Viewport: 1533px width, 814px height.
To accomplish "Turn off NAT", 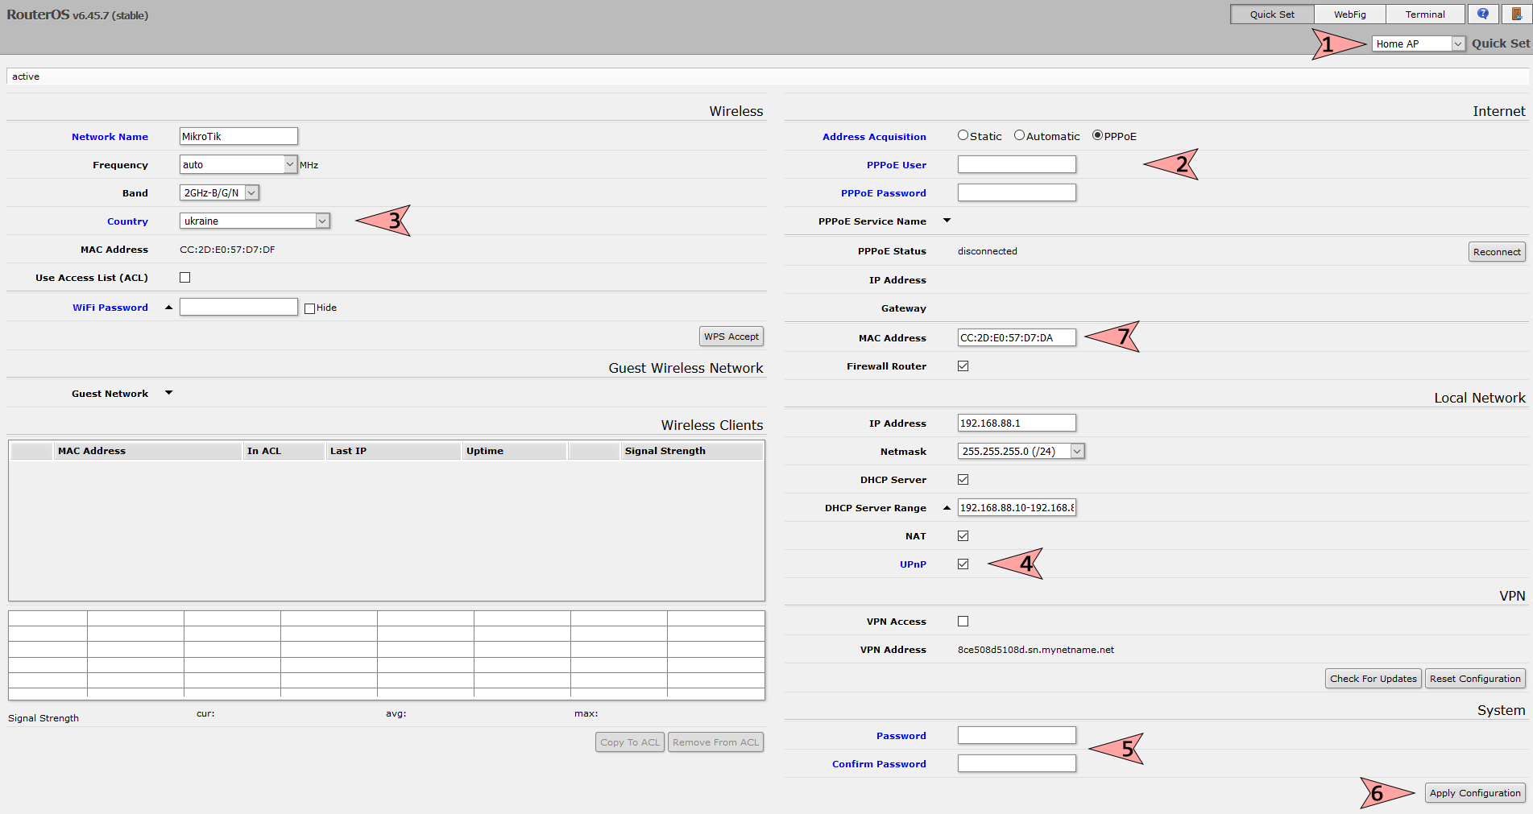I will point(963,535).
